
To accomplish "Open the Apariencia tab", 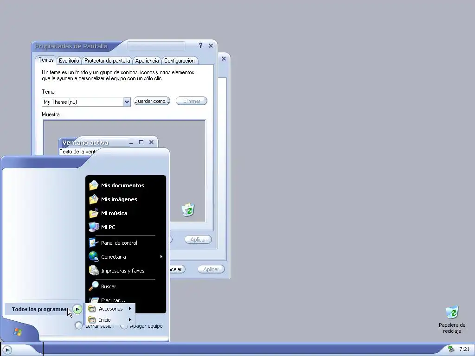I will point(147,61).
